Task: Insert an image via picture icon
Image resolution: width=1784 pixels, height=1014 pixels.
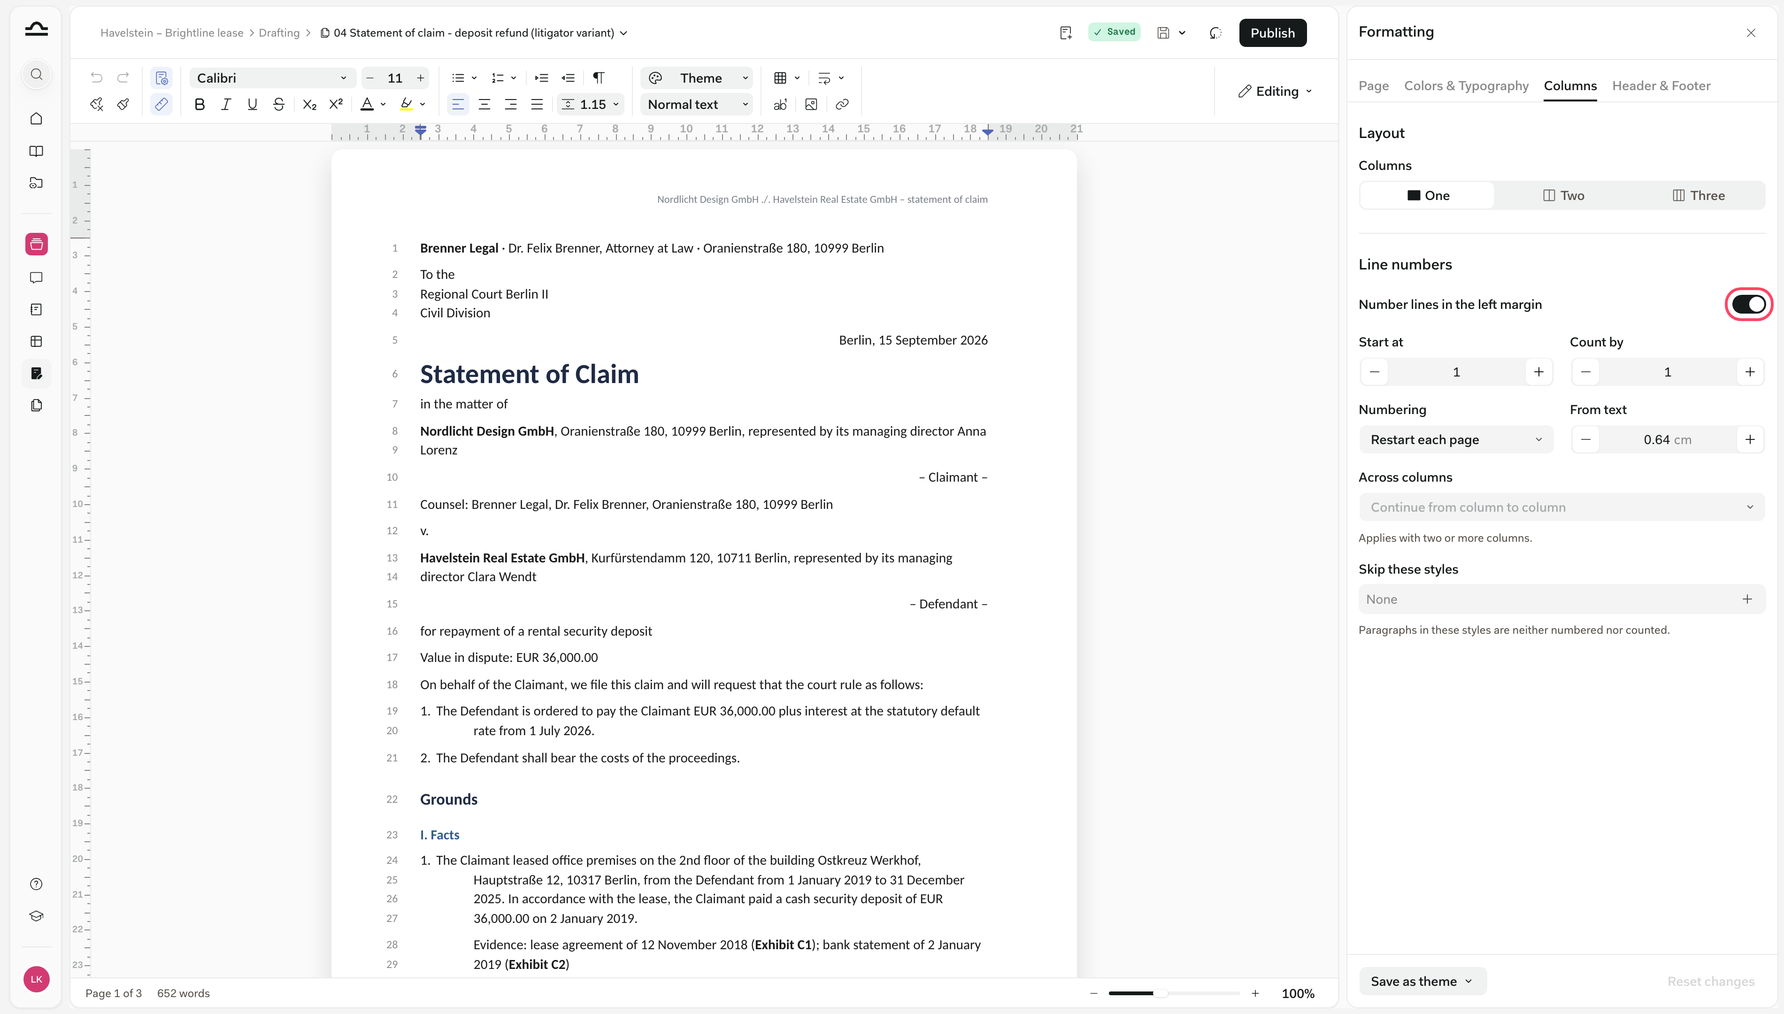Action: 811,105
